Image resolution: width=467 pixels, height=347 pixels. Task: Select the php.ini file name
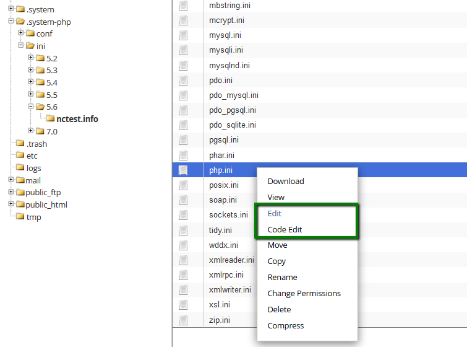tap(221, 170)
